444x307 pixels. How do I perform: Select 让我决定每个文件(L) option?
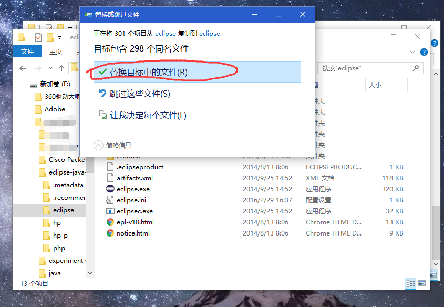click(142, 115)
